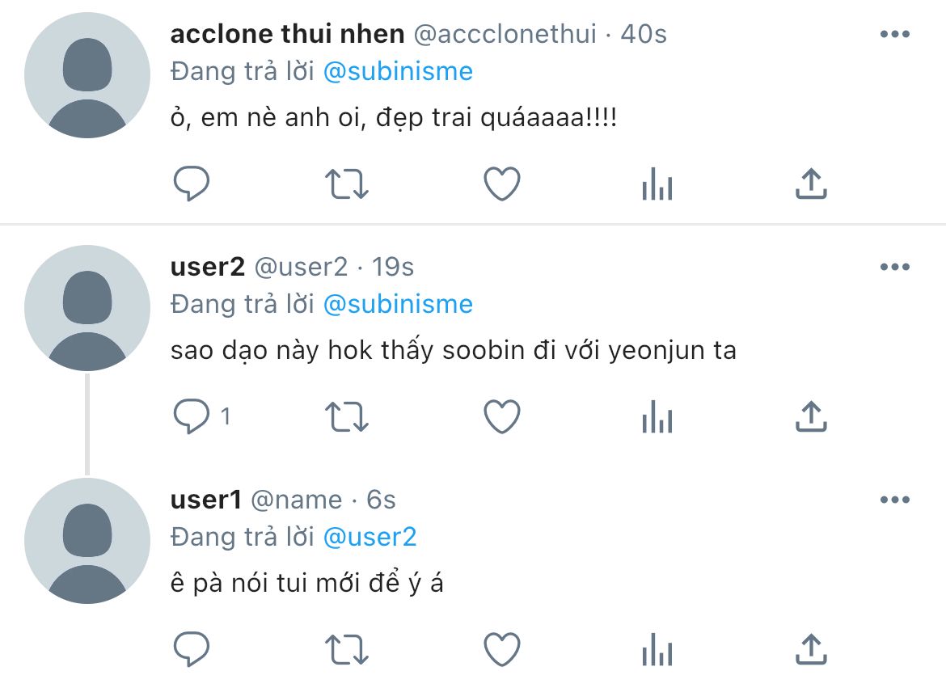Viewport: 946px width, 688px height.
Task: Share user2's tweet about soobin
Action: 811,417
